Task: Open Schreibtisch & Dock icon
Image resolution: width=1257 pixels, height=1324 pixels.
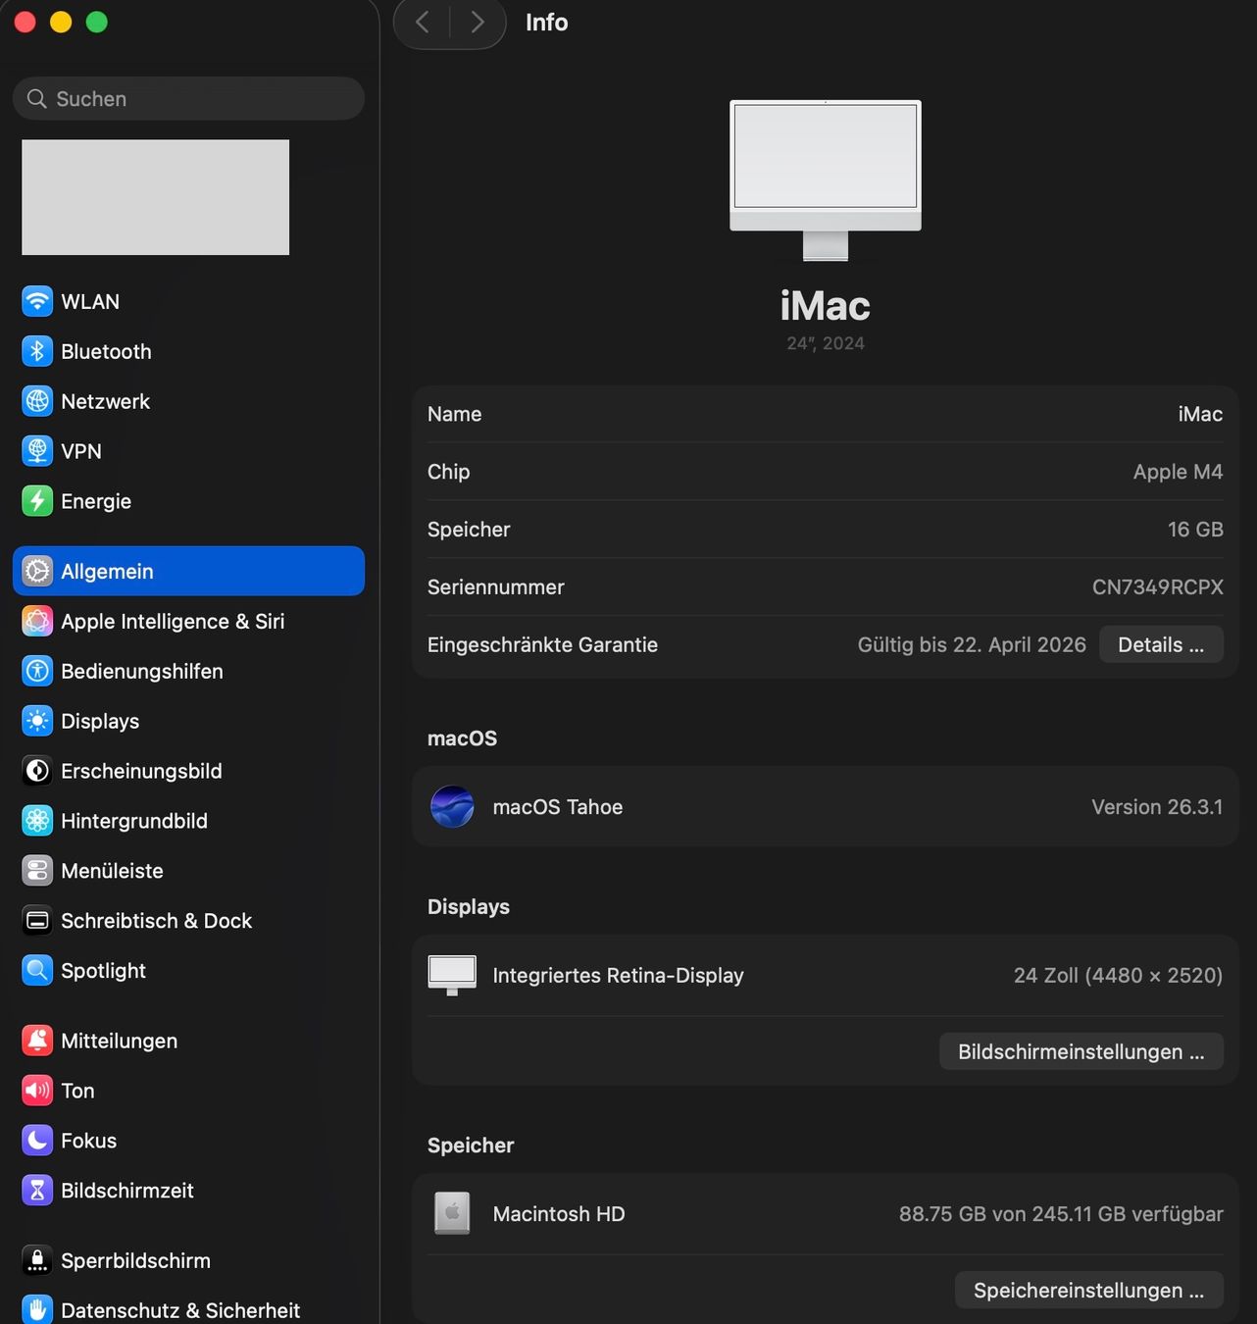Action: 37,921
